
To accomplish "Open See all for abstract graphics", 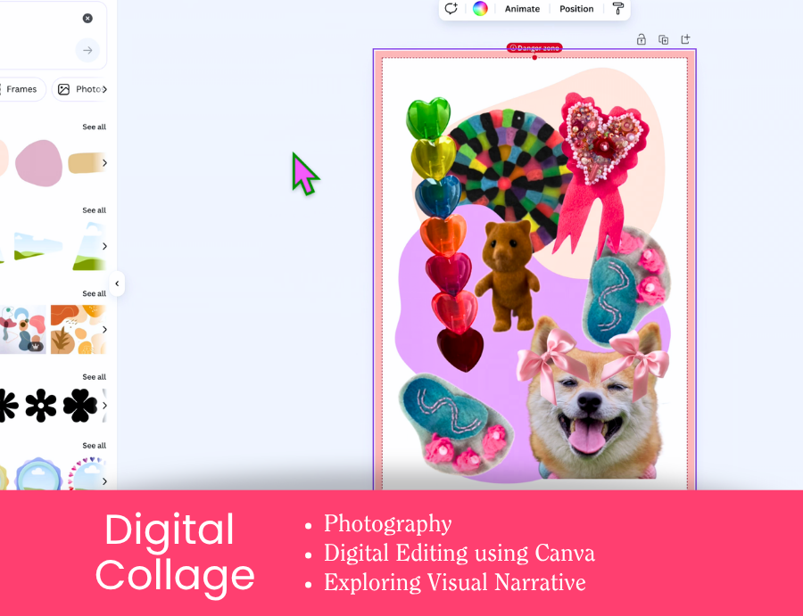I will pyautogui.click(x=95, y=293).
